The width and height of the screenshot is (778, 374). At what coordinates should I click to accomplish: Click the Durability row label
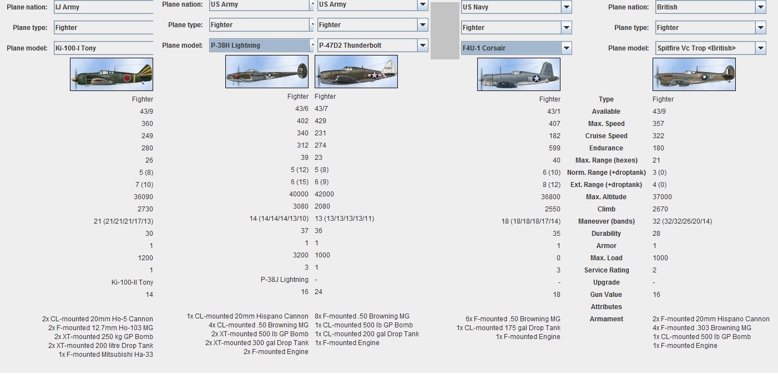pyautogui.click(x=606, y=234)
